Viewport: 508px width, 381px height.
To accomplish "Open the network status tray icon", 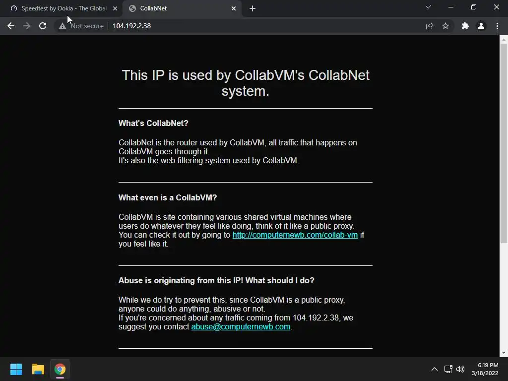I will coord(448,369).
